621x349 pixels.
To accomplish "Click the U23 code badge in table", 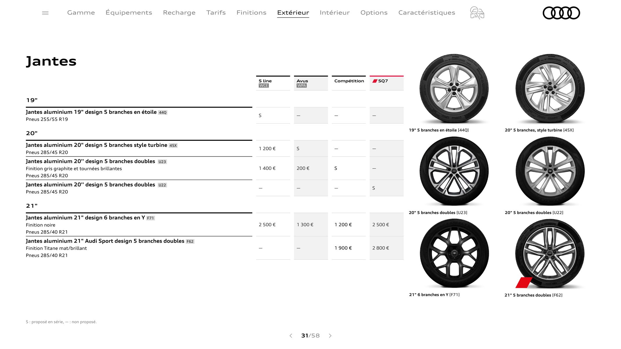I will coord(162,162).
